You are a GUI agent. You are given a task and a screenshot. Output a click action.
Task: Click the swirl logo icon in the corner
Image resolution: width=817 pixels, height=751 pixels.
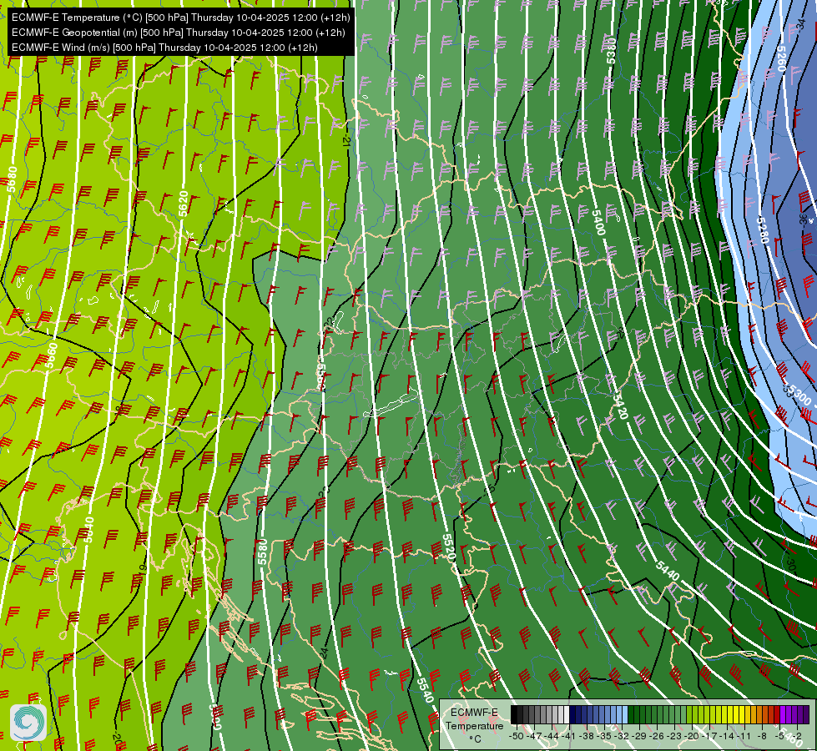[x=28, y=723]
